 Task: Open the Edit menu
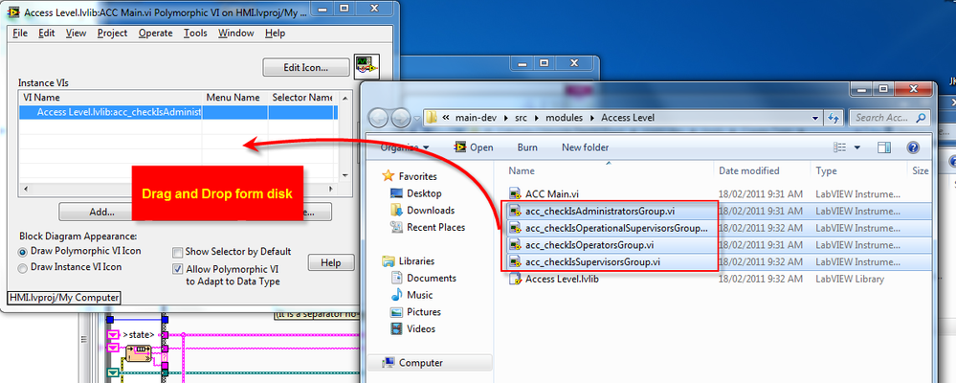pyautogui.click(x=46, y=33)
